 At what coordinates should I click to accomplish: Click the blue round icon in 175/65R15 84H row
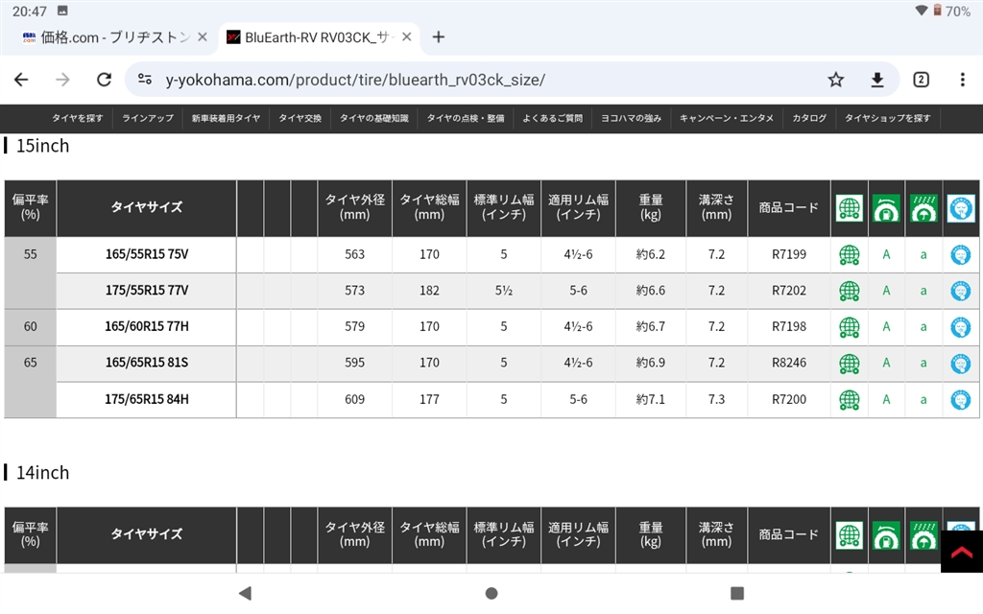pyautogui.click(x=960, y=400)
